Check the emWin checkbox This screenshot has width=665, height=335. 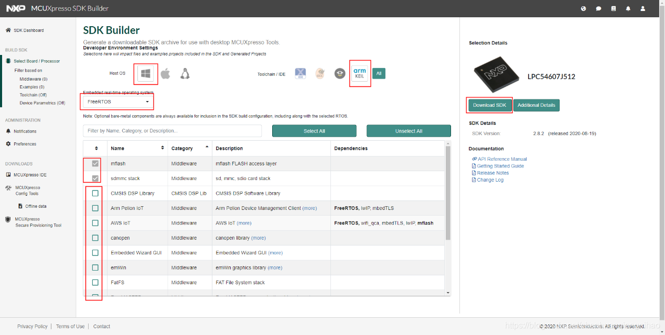click(x=95, y=267)
